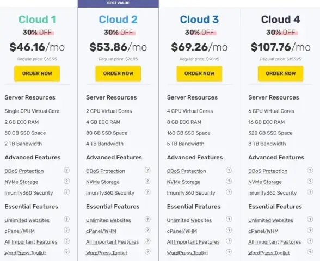320x261 pixels.
Task: Open DDoS Protection link in Cloud 2
Action: click(106, 171)
